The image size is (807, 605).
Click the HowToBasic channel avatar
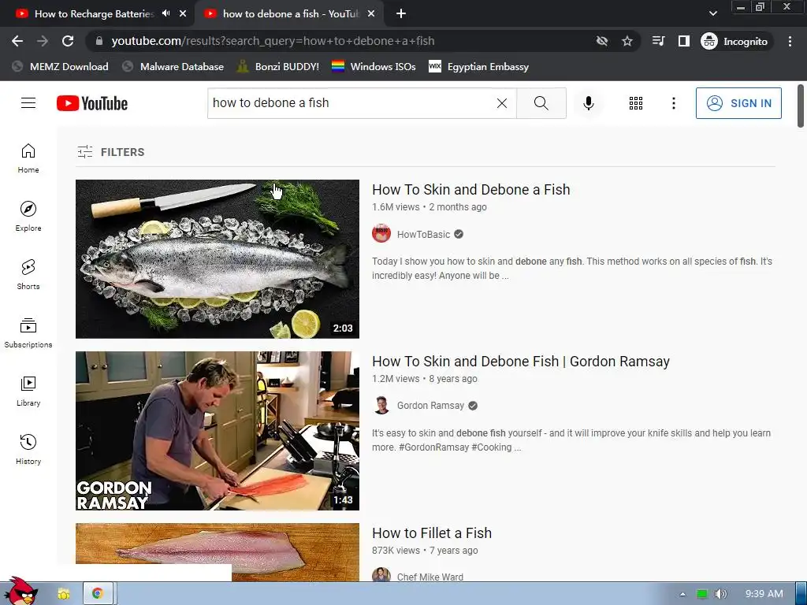click(x=381, y=233)
